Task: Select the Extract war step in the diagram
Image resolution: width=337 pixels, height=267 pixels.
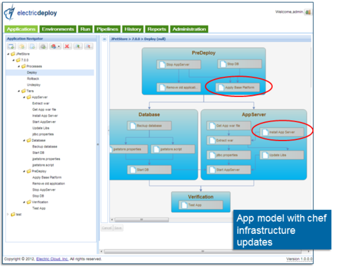Action: (x=229, y=141)
